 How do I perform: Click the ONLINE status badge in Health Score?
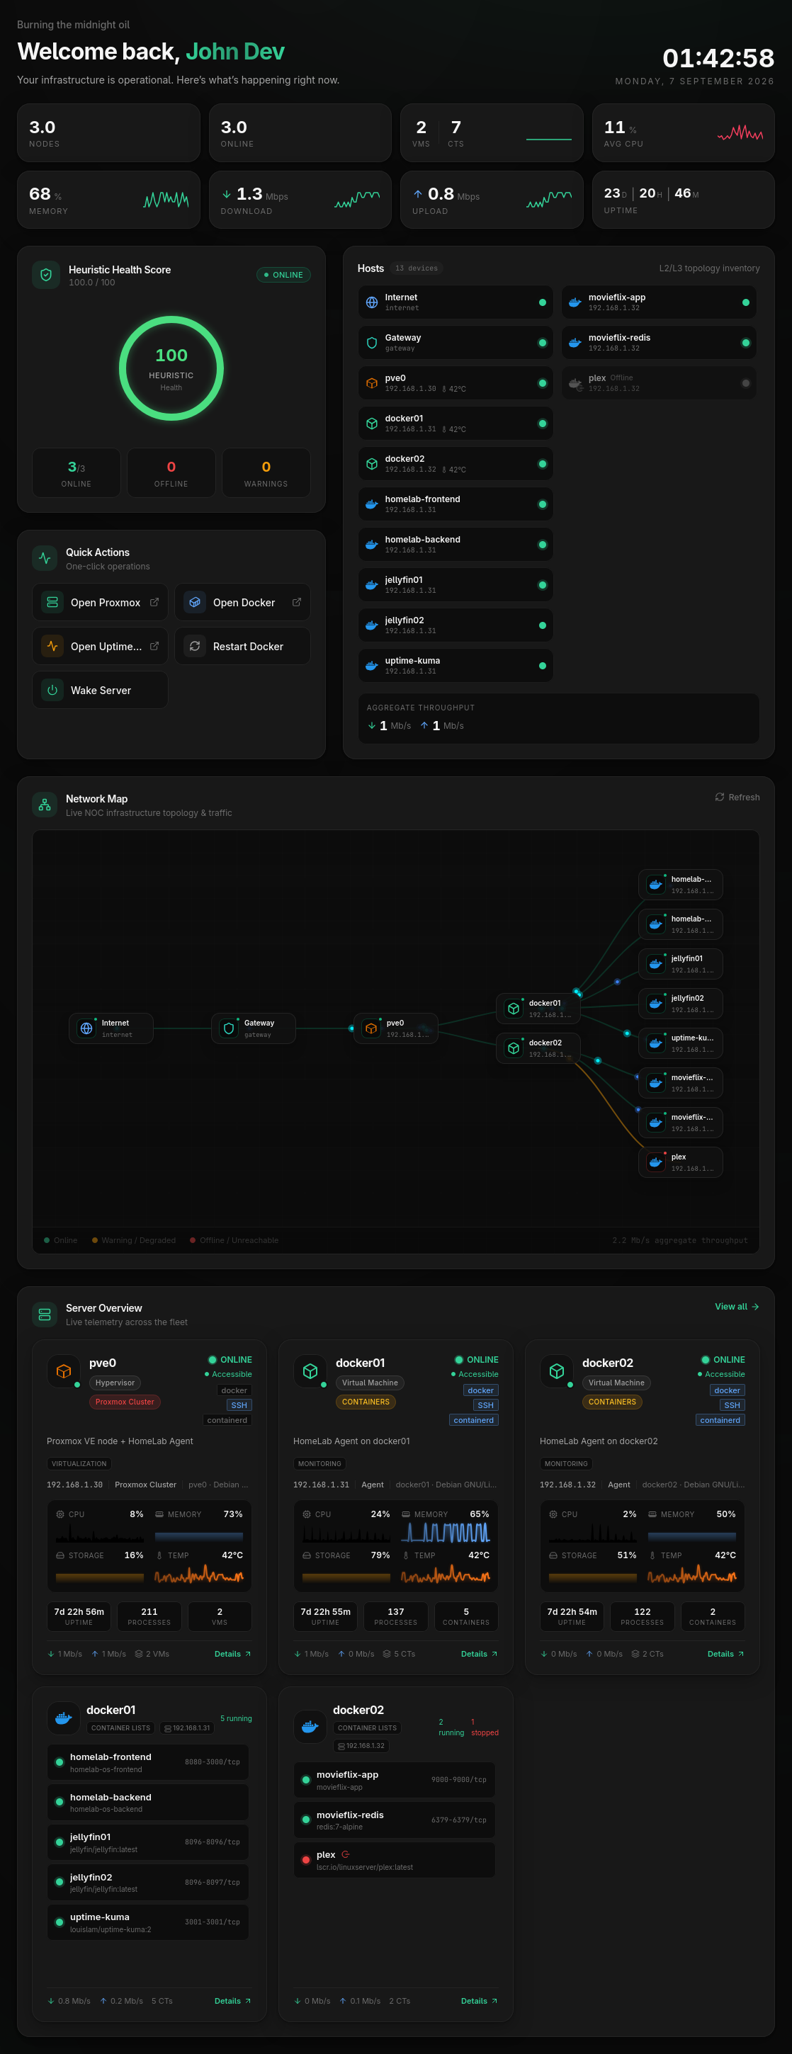click(284, 275)
